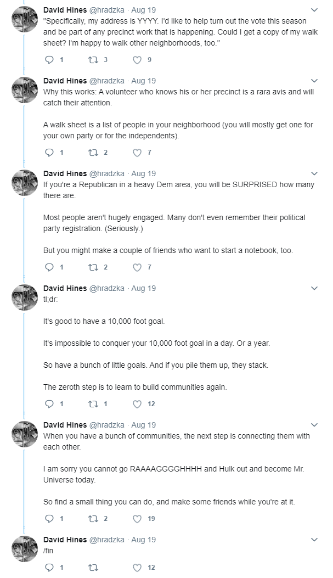
Task: Open the Aug 19 timestamp of the 'tl;dr' tweet
Action: click(x=144, y=288)
